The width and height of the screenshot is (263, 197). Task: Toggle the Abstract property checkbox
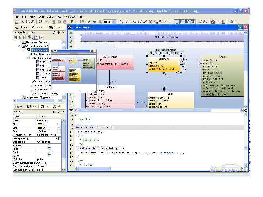coord(49,146)
